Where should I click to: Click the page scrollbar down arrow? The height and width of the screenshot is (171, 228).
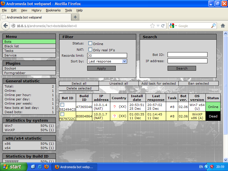[225, 160]
